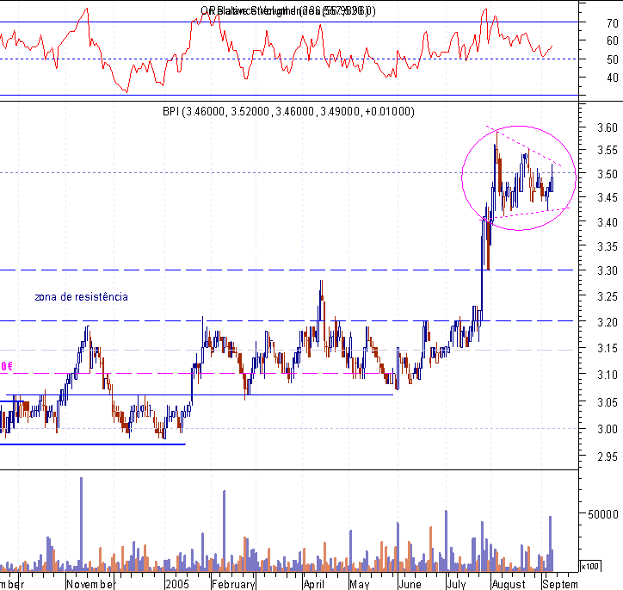Click the 3.20 price axis label

click(x=608, y=322)
